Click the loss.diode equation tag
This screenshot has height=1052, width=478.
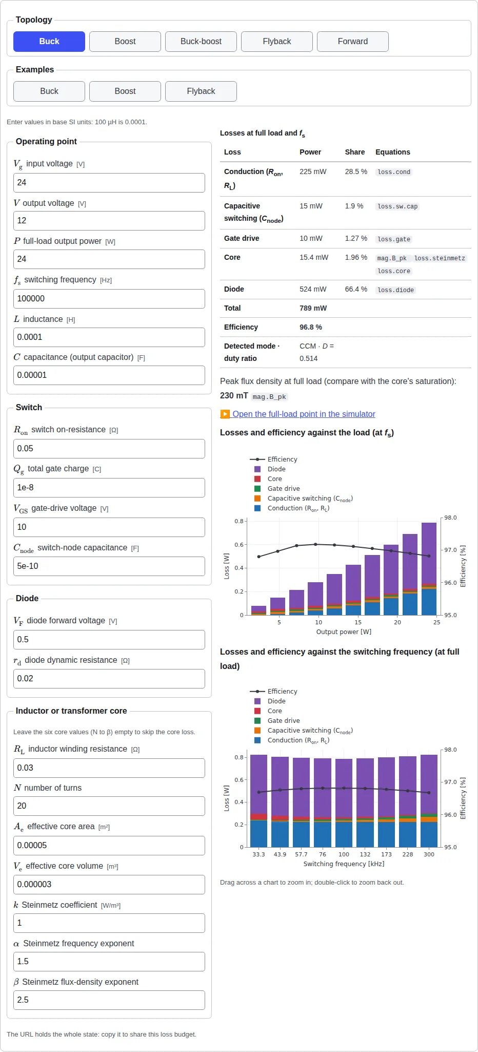click(x=395, y=290)
